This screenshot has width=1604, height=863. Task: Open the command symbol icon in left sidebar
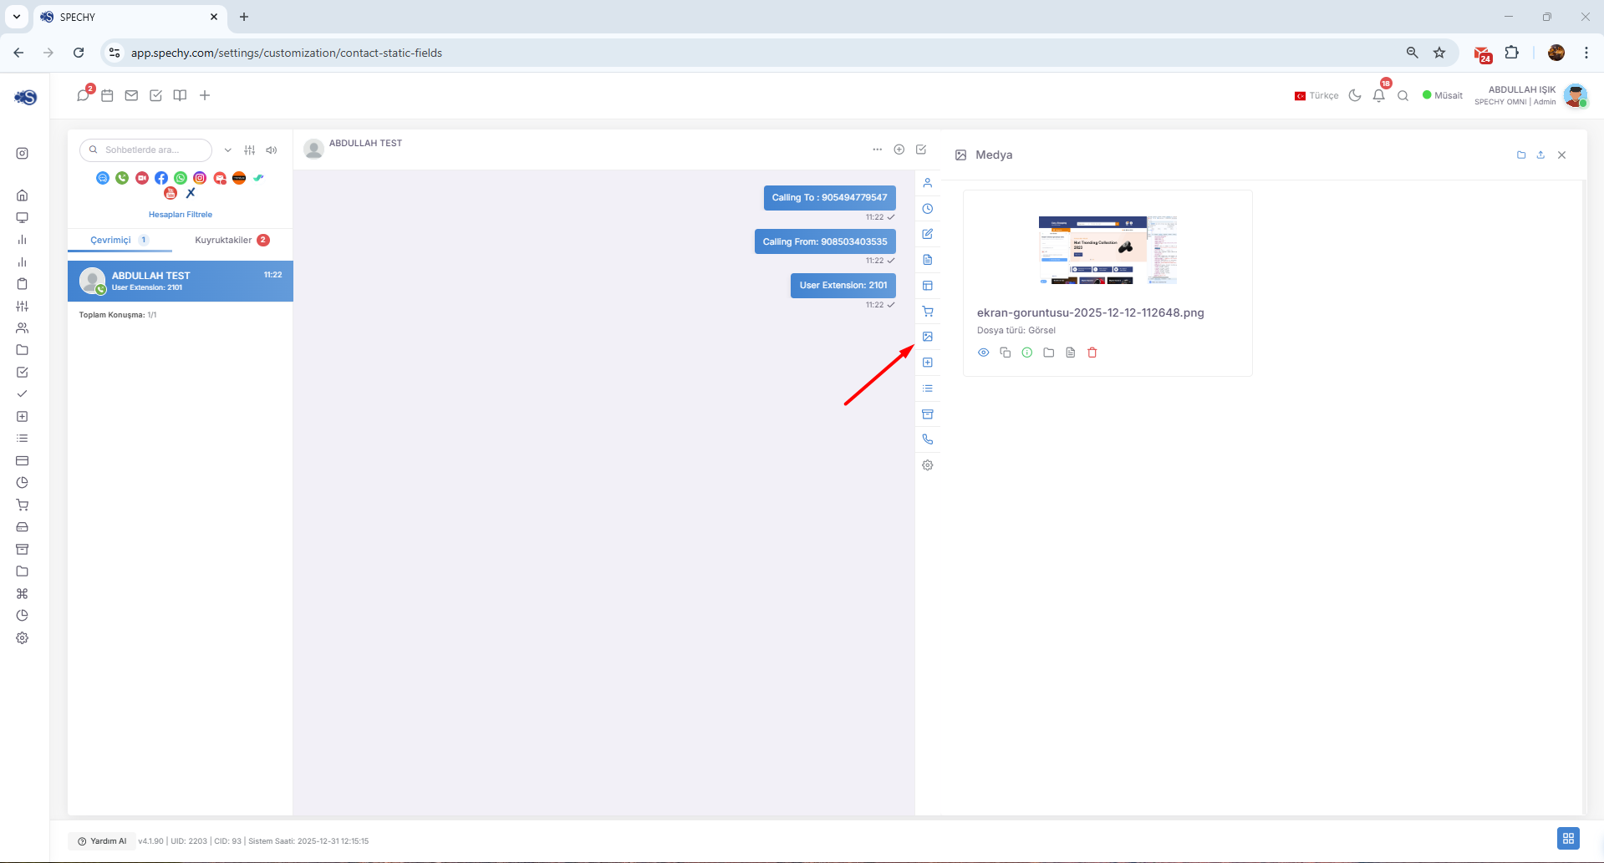pos(23,593)
